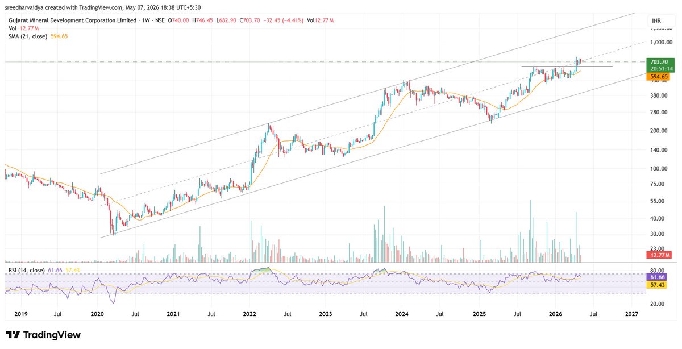
Task: Click the 80.00 RSI axis label
Action: click(x=658, y=271)
